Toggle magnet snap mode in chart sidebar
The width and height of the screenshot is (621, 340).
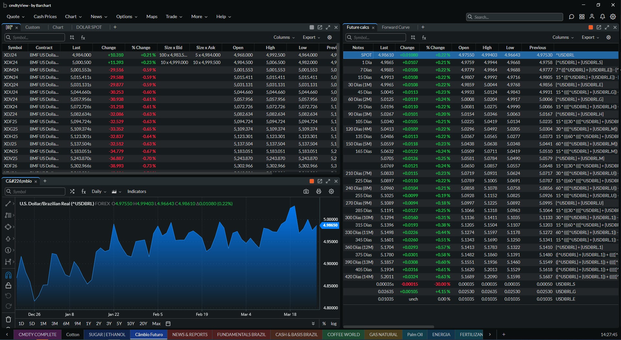[x=8, y=275]
